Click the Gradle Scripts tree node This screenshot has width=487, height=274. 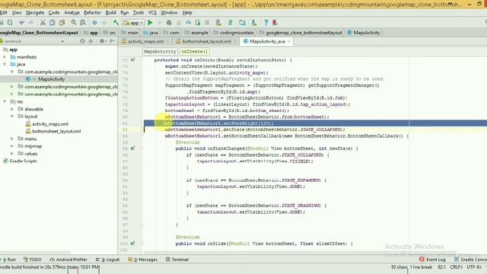23,161
